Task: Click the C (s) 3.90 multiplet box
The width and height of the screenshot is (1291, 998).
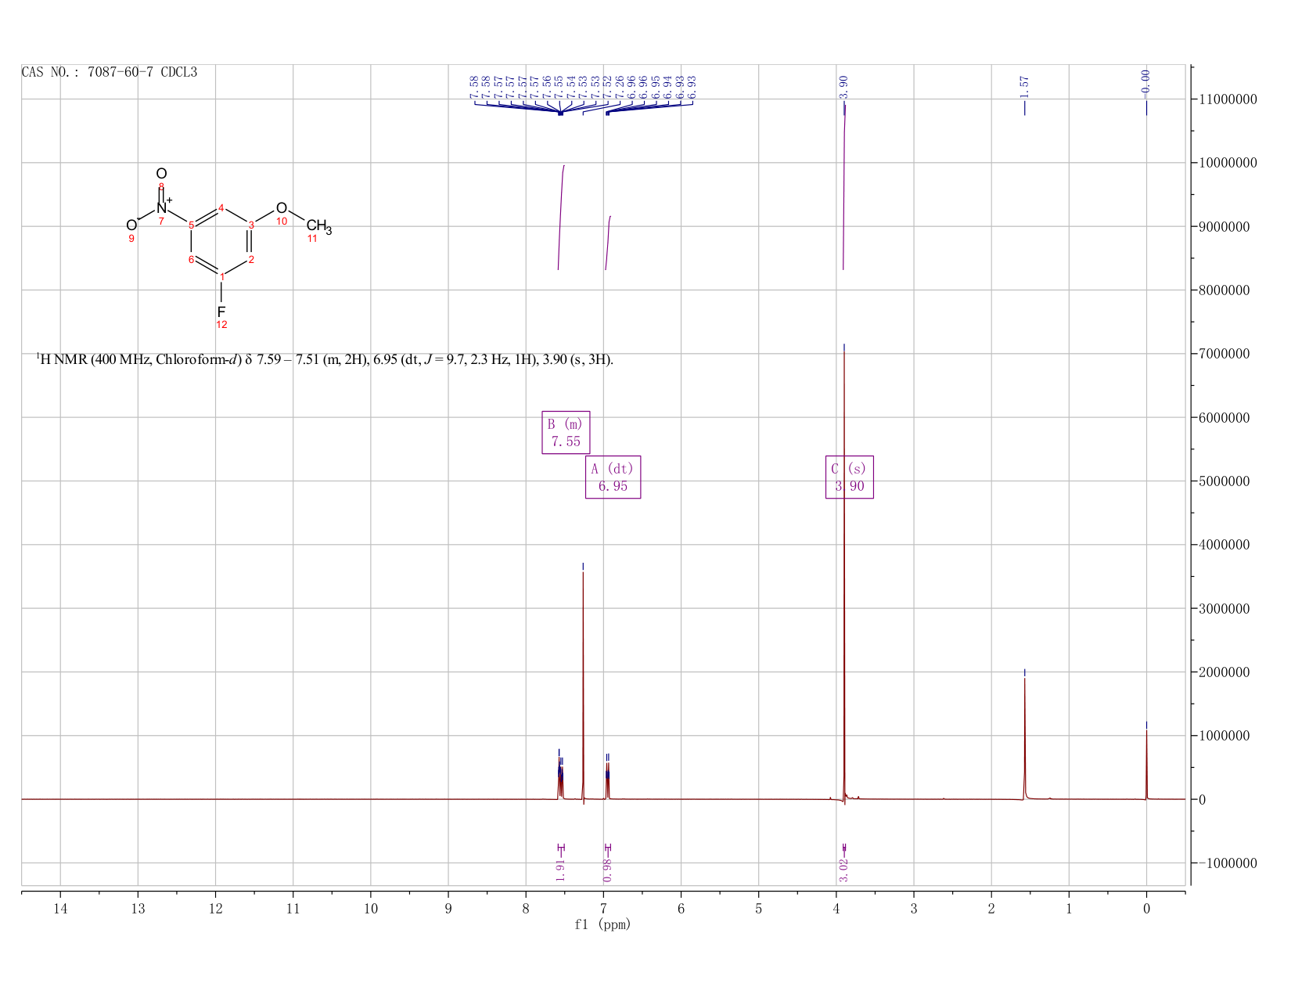Action: coord(850,477)
